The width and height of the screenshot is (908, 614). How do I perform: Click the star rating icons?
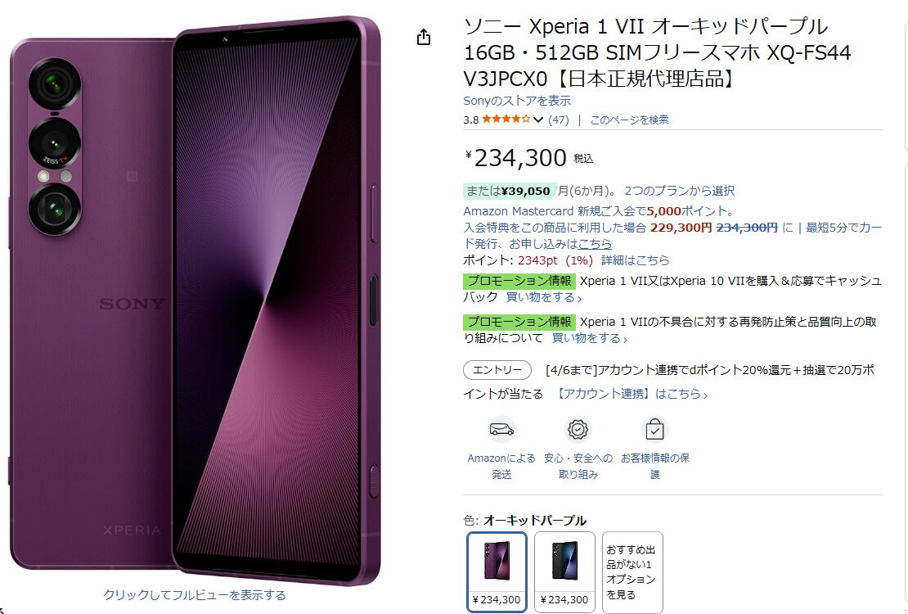tap(506, 120)
